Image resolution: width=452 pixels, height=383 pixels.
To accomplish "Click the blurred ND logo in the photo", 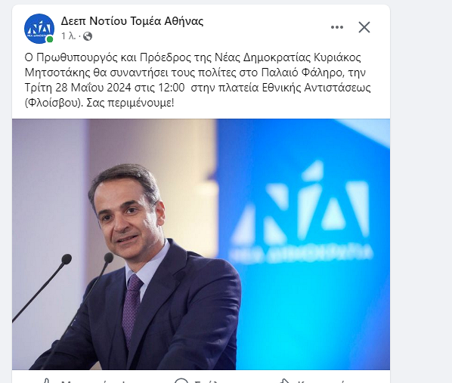I will click(302, 212).
